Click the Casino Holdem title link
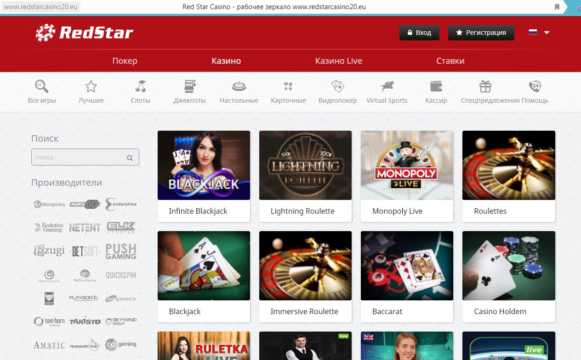581x360 pixels. [x=500, y=311]
